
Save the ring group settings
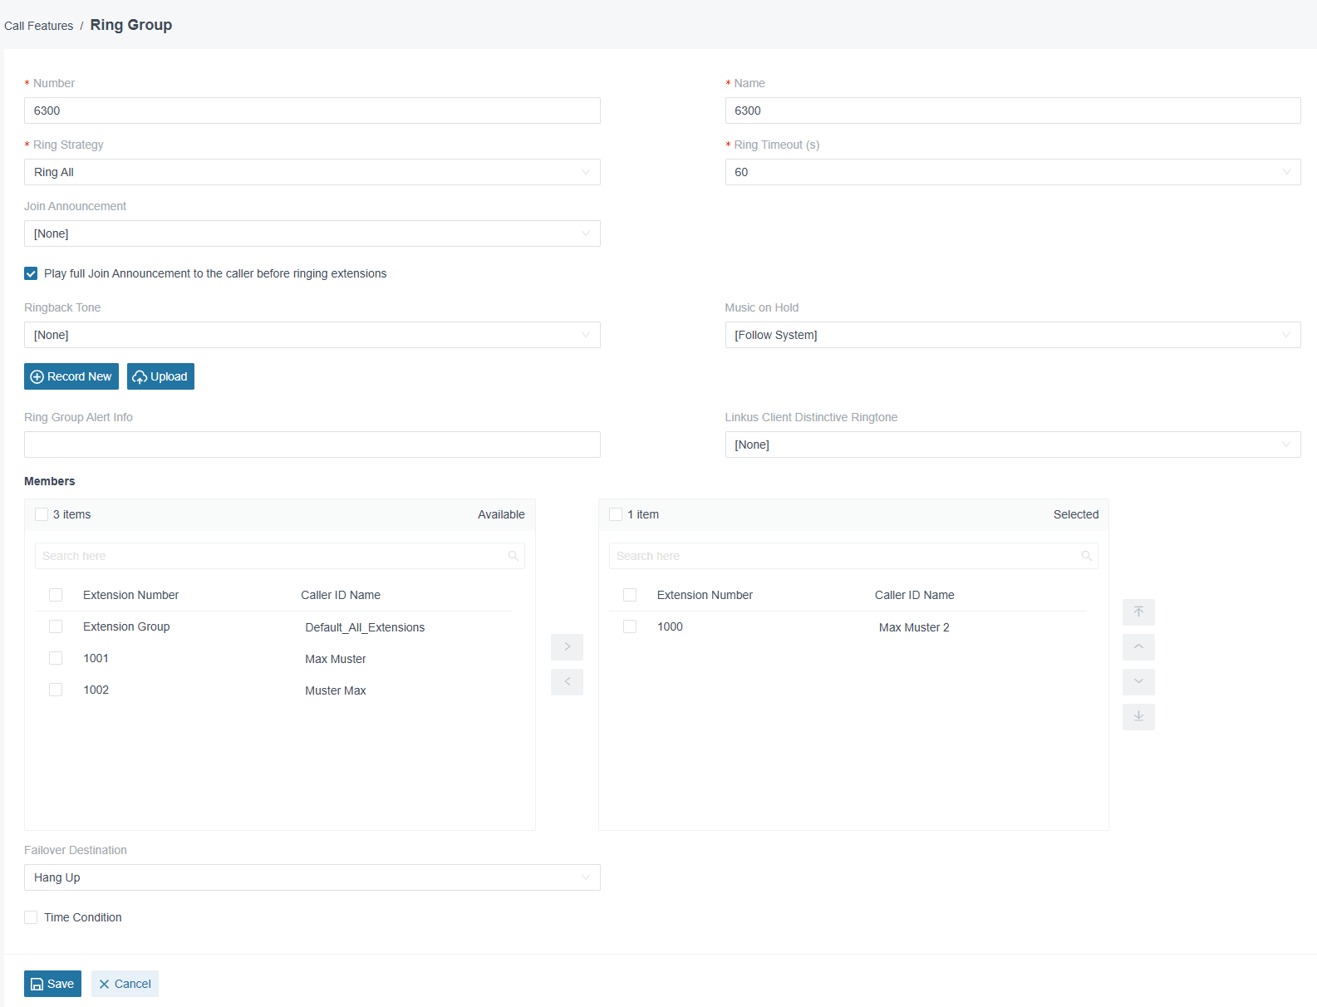(x=52, y=984)
